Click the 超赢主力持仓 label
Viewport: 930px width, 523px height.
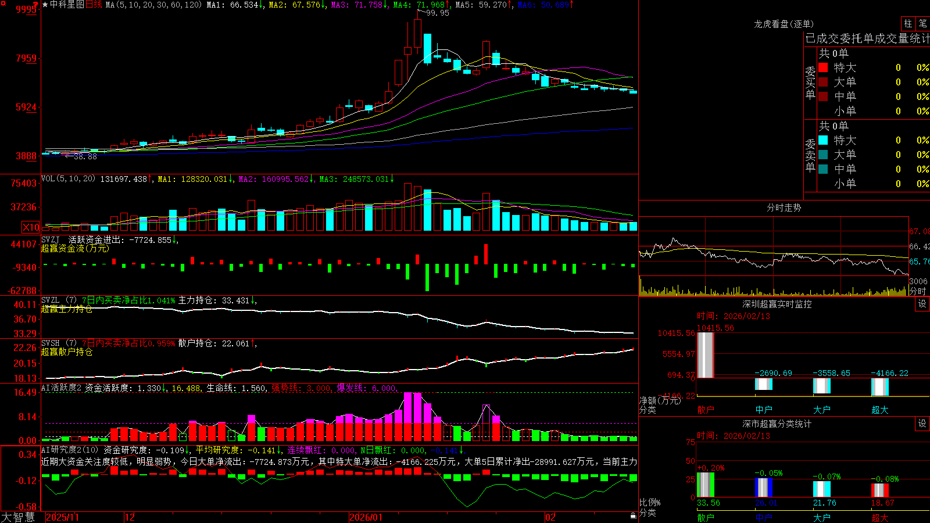(x=67, y=309)
